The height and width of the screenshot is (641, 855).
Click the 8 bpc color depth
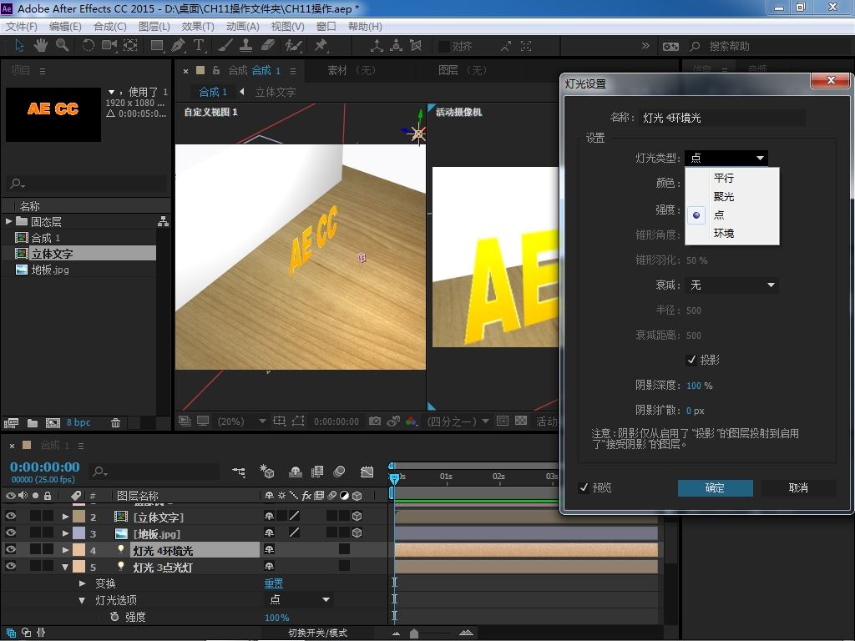point(78,422)
